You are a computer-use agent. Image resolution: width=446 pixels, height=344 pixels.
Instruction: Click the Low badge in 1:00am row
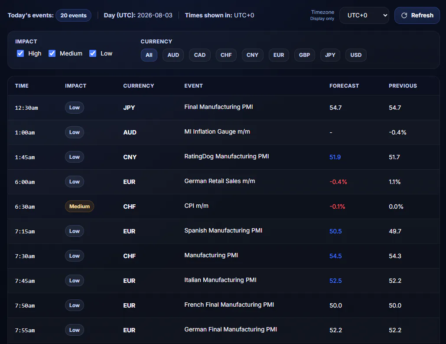pos(75,132)
